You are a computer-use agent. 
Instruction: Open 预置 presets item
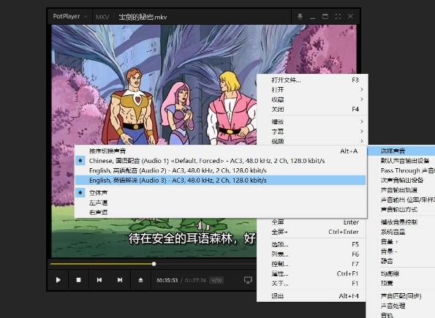coord(401,283)
